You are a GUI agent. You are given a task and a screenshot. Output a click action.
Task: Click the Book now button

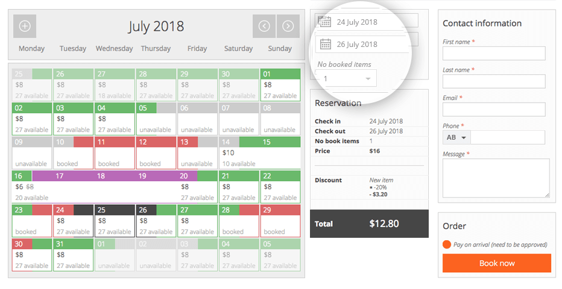click(497, 263)
